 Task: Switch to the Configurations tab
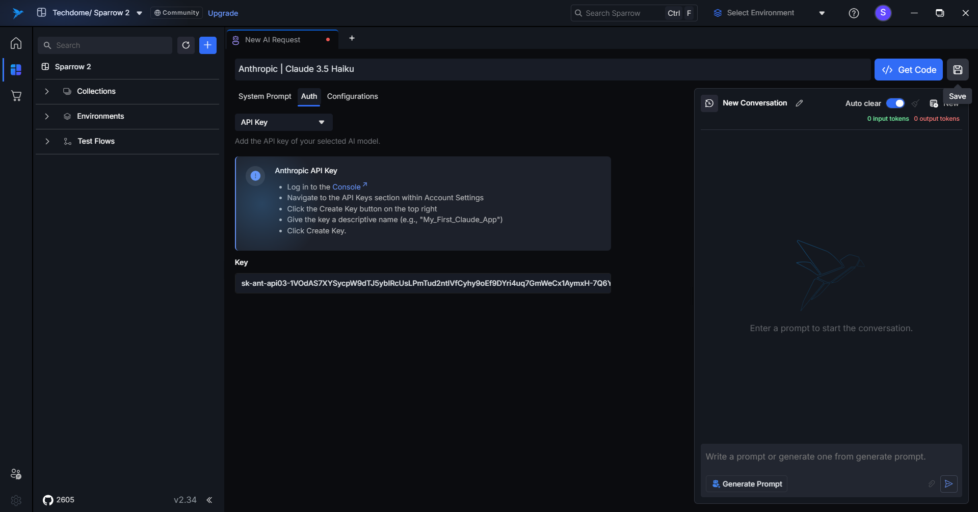[x=352, y=96]
